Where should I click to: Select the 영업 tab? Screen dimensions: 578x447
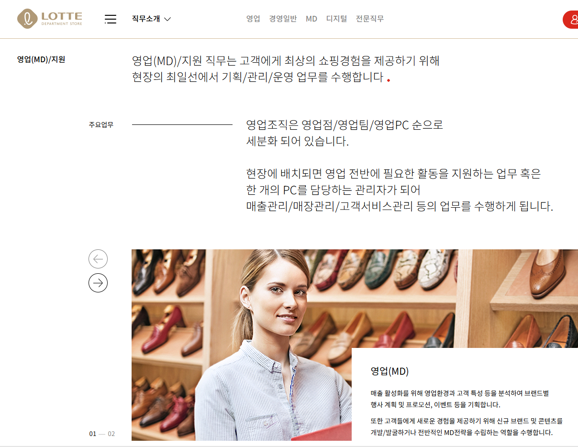click(253, 19)
